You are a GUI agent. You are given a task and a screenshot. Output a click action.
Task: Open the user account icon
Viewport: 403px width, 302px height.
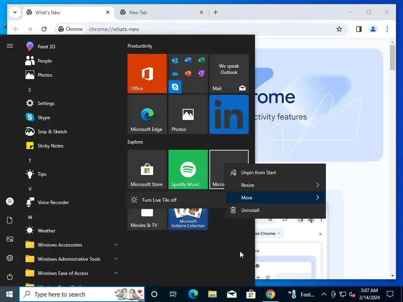(x=10, y=201)
